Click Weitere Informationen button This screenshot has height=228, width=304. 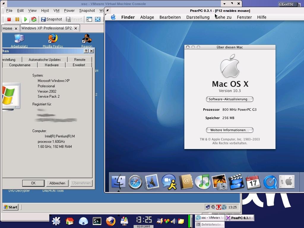229,130
